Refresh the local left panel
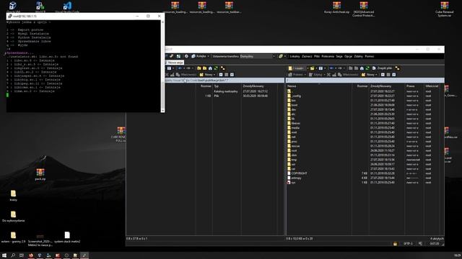Viewport: 462px width, 259px height. coord(216,68)
